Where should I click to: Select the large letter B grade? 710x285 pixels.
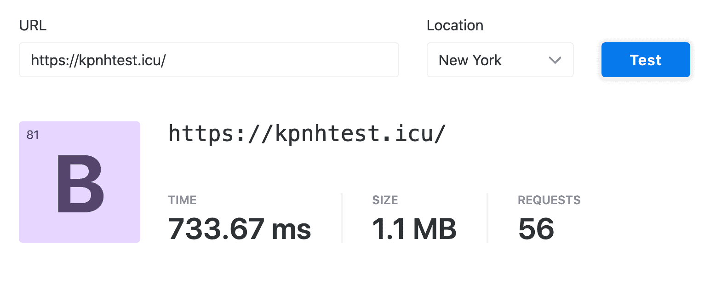[80, 184]
